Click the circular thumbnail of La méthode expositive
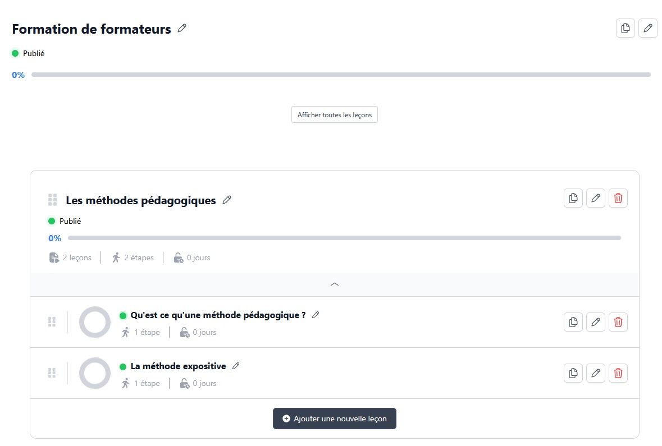 pyautogui.click(x=94, y=373)
